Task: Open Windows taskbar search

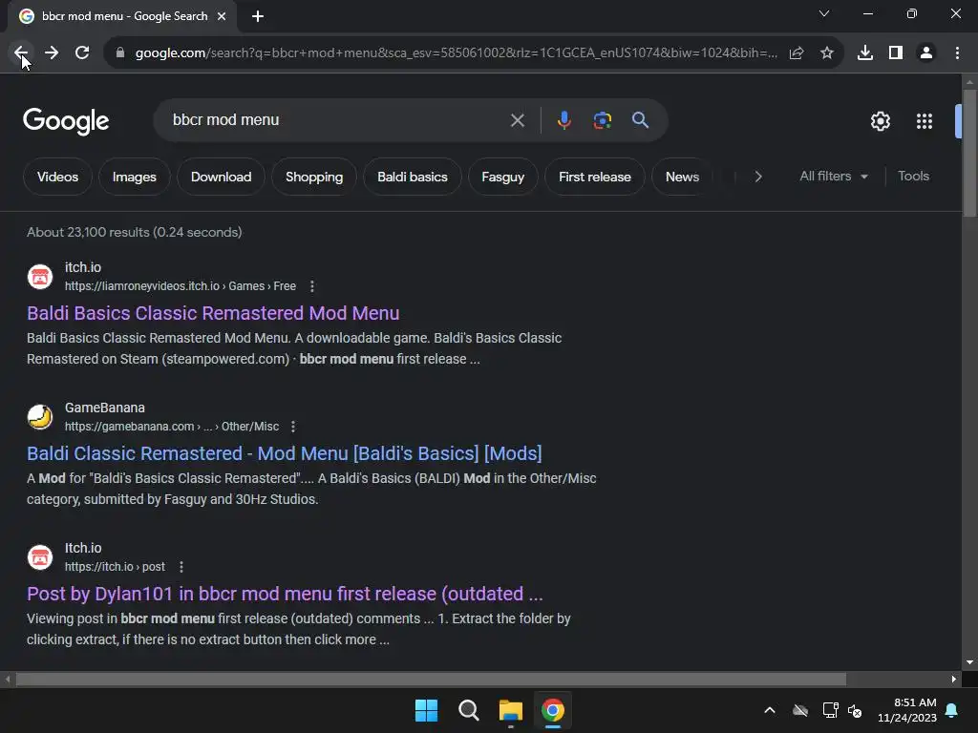Action: 468,710
